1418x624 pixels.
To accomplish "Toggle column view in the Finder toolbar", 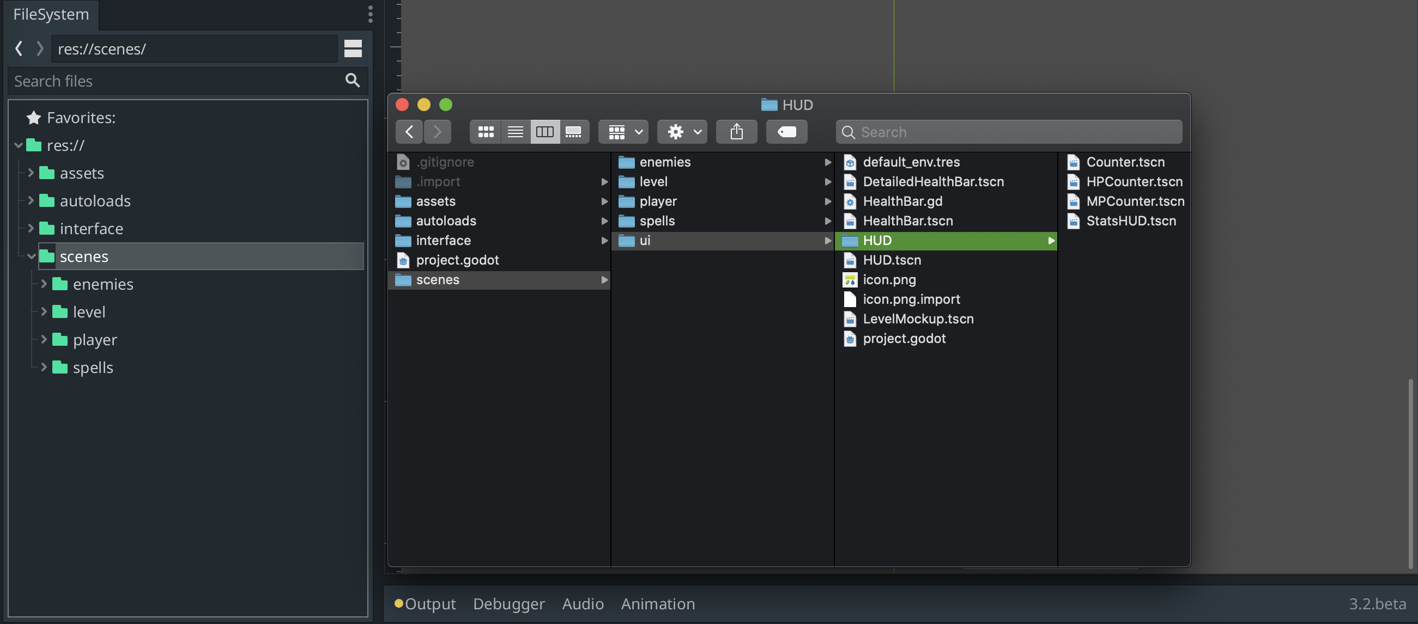I will point(544,131).
